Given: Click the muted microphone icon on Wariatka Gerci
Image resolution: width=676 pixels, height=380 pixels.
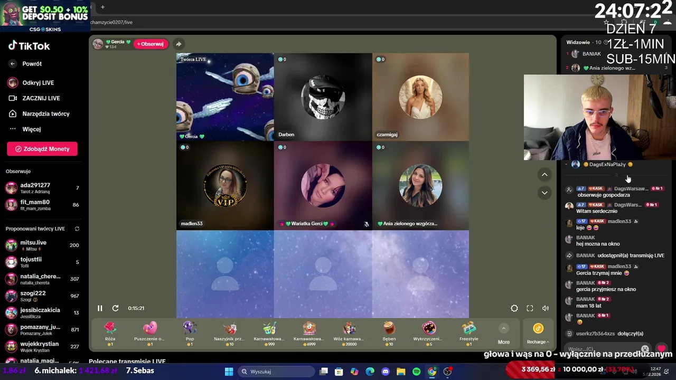Looking at the screenshot, I should pyautogui.click(x=367, y=224).
